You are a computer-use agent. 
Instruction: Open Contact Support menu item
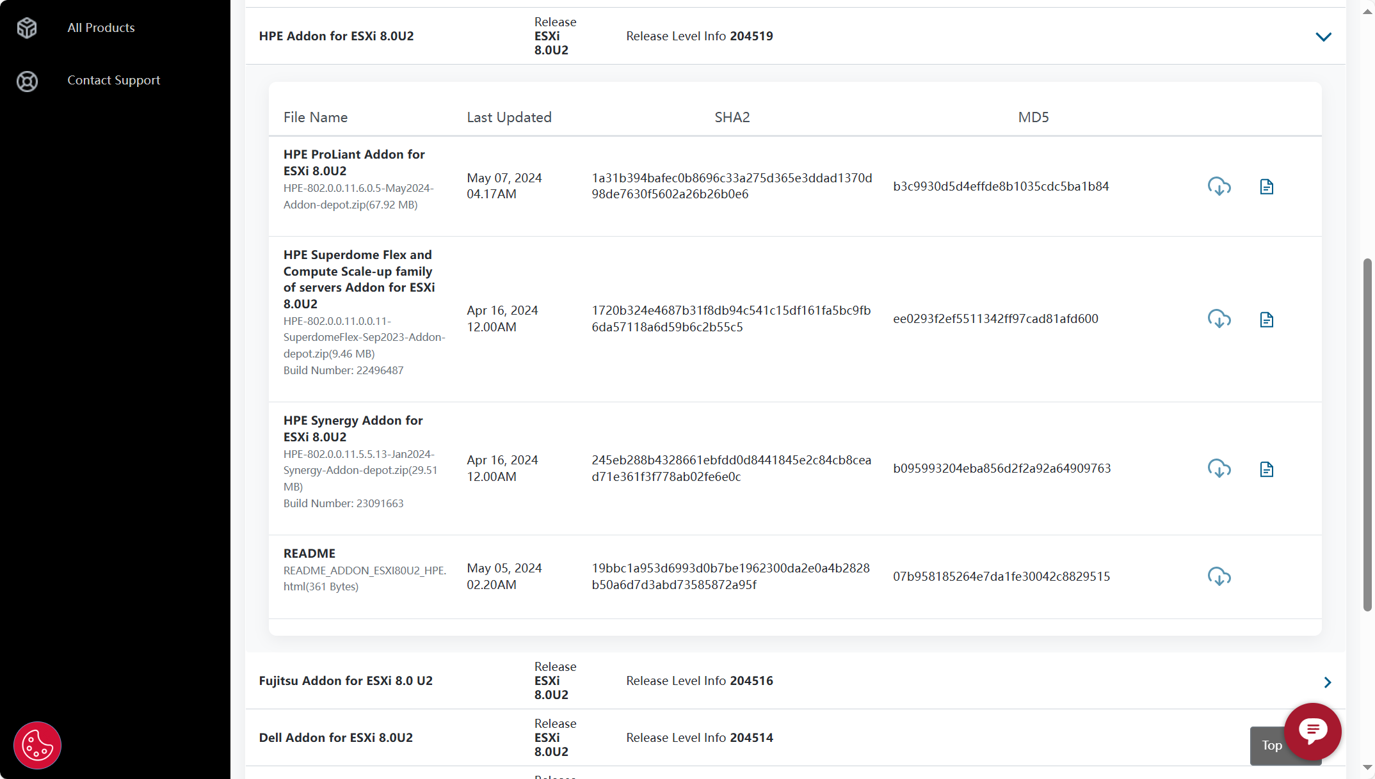(114, 80)
